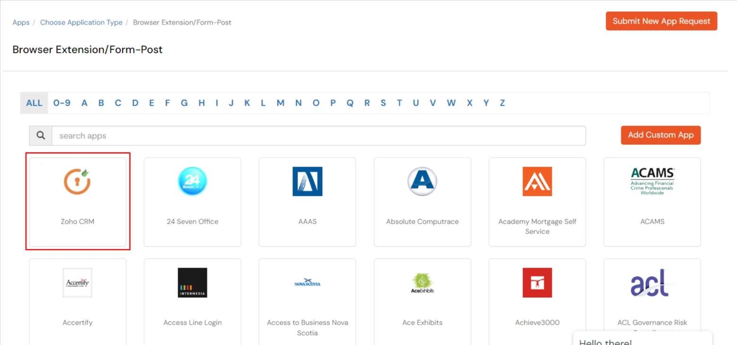Screen dimensions: 737x345
Task: Select the Access Line Login Intermedia logo
Action: point(192,283)
